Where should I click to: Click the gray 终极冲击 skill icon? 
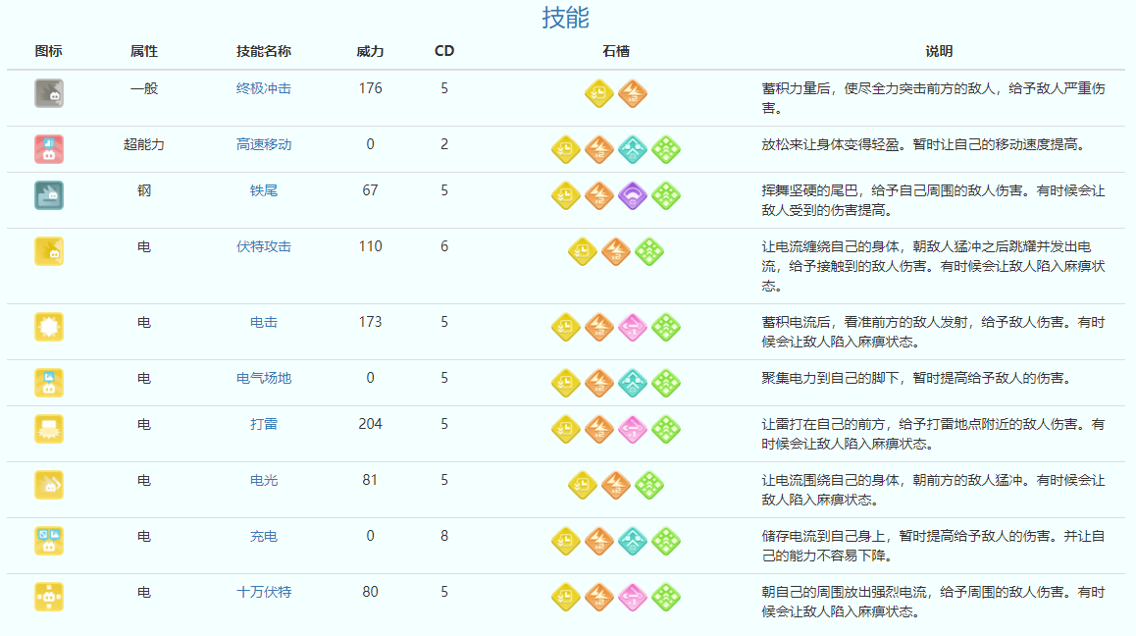click(48, 93)
